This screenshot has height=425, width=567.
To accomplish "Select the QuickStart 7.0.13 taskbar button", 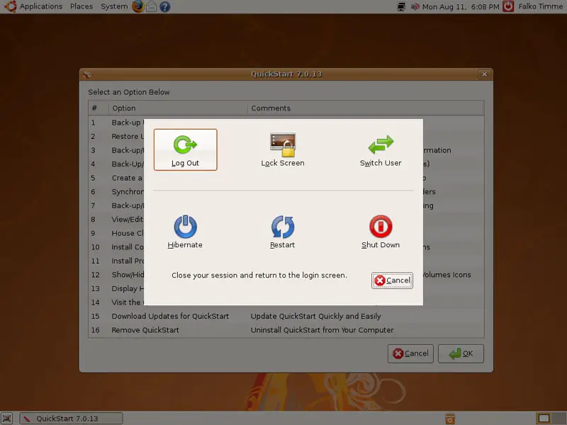I will [x=72, y=419].
